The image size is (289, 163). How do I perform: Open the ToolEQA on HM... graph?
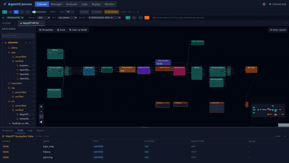coord(21,124)
